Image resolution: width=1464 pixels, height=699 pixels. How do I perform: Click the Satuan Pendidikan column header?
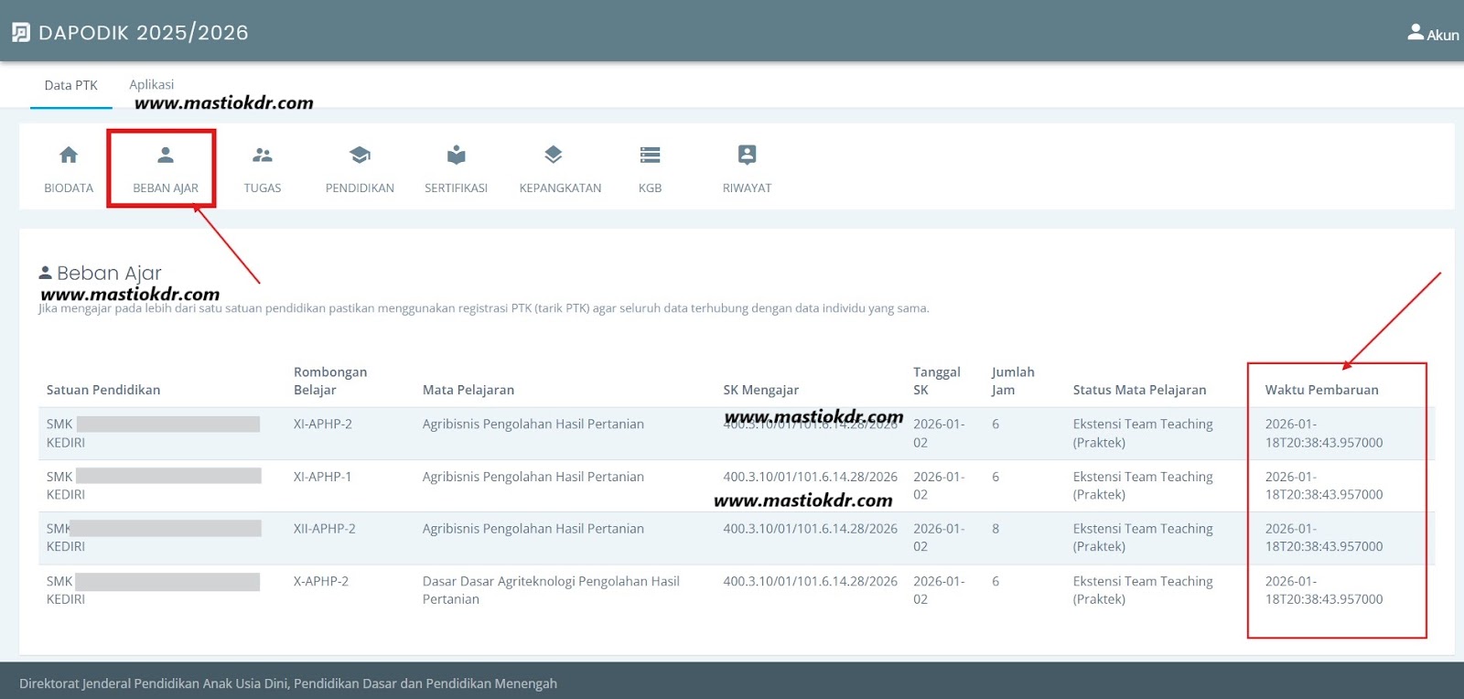[x=103, y=390]
